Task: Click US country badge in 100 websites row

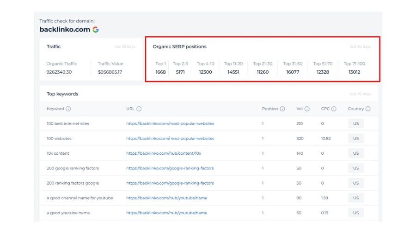Action: pyautogui.click(x=356, y=139)
